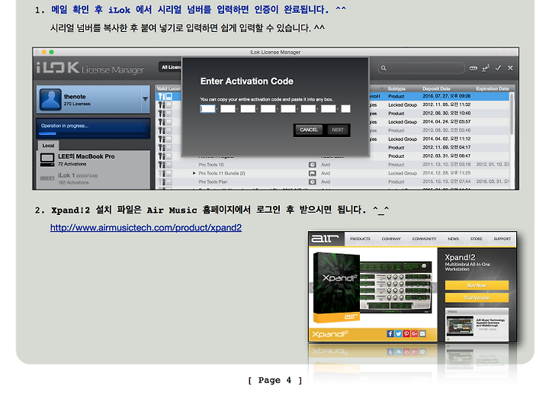Share Xpand!2 on Google Plus icon

tap(414, 334)
